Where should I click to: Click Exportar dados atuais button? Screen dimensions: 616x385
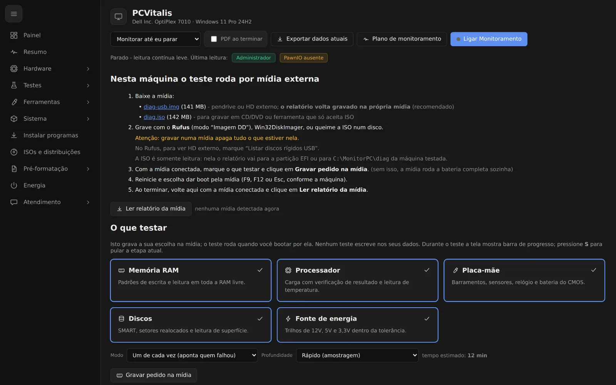tap(312, 39)
